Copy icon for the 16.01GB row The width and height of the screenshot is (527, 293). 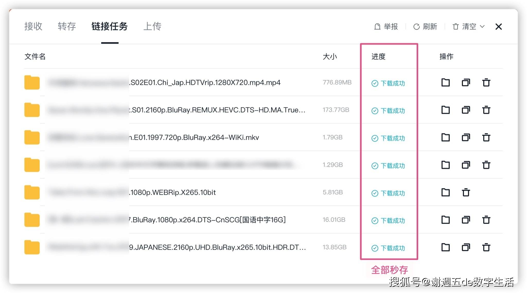point(466,220)
